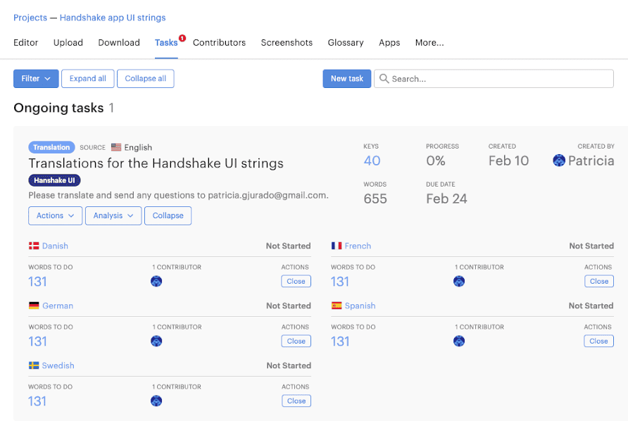628x421 pixels.
Task: Open the French contributor avatar
Action: point(459,281)
